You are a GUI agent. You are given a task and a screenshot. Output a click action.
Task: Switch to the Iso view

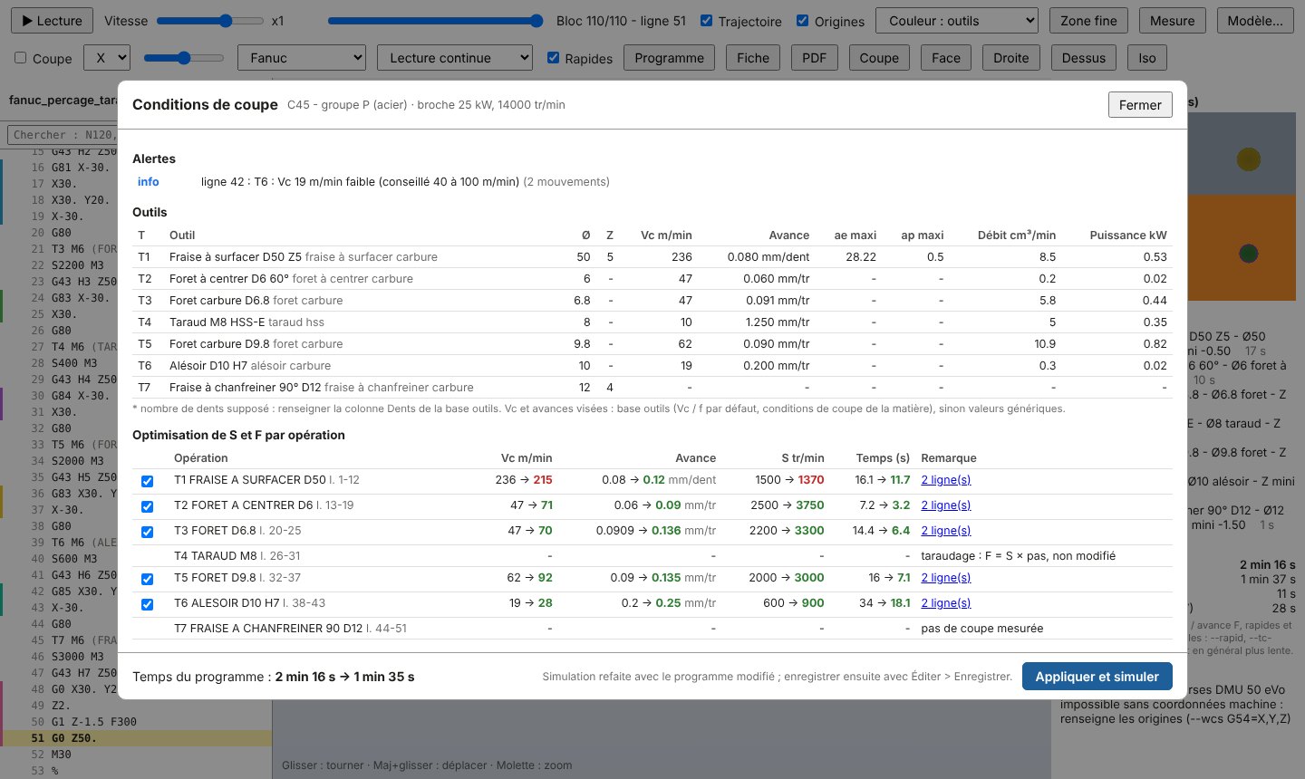pyautogui.click(x=1147, y=58)
